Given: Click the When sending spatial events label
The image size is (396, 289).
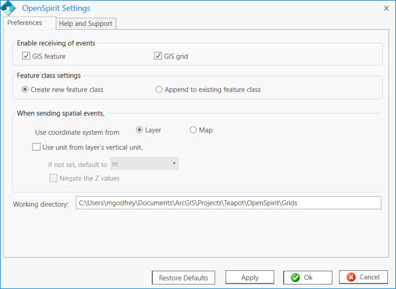Looking at the screenshot, I should click(61, 113).
